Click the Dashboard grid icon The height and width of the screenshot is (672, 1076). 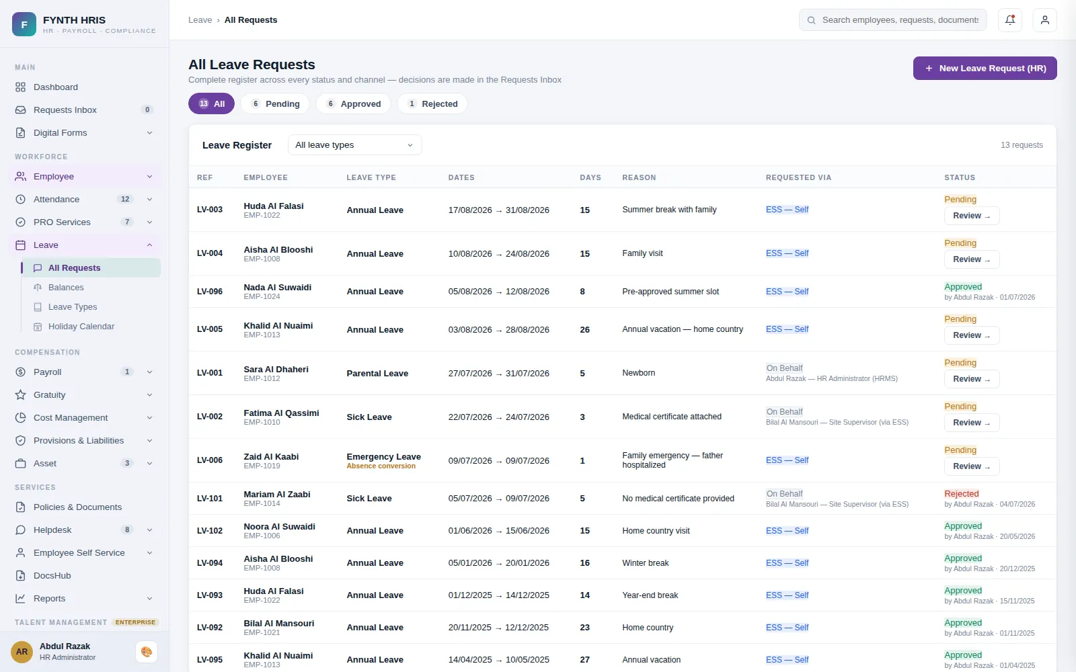pos(21,87)
